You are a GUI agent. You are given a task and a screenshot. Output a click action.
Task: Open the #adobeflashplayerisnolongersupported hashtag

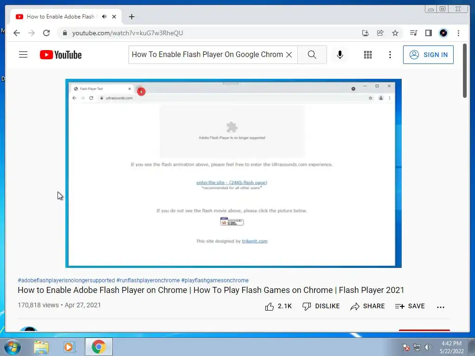click(x=66, y=280)
